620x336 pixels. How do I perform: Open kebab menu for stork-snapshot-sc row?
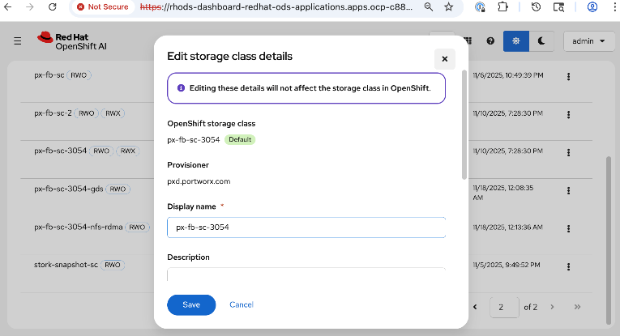[x=569, y=266]
